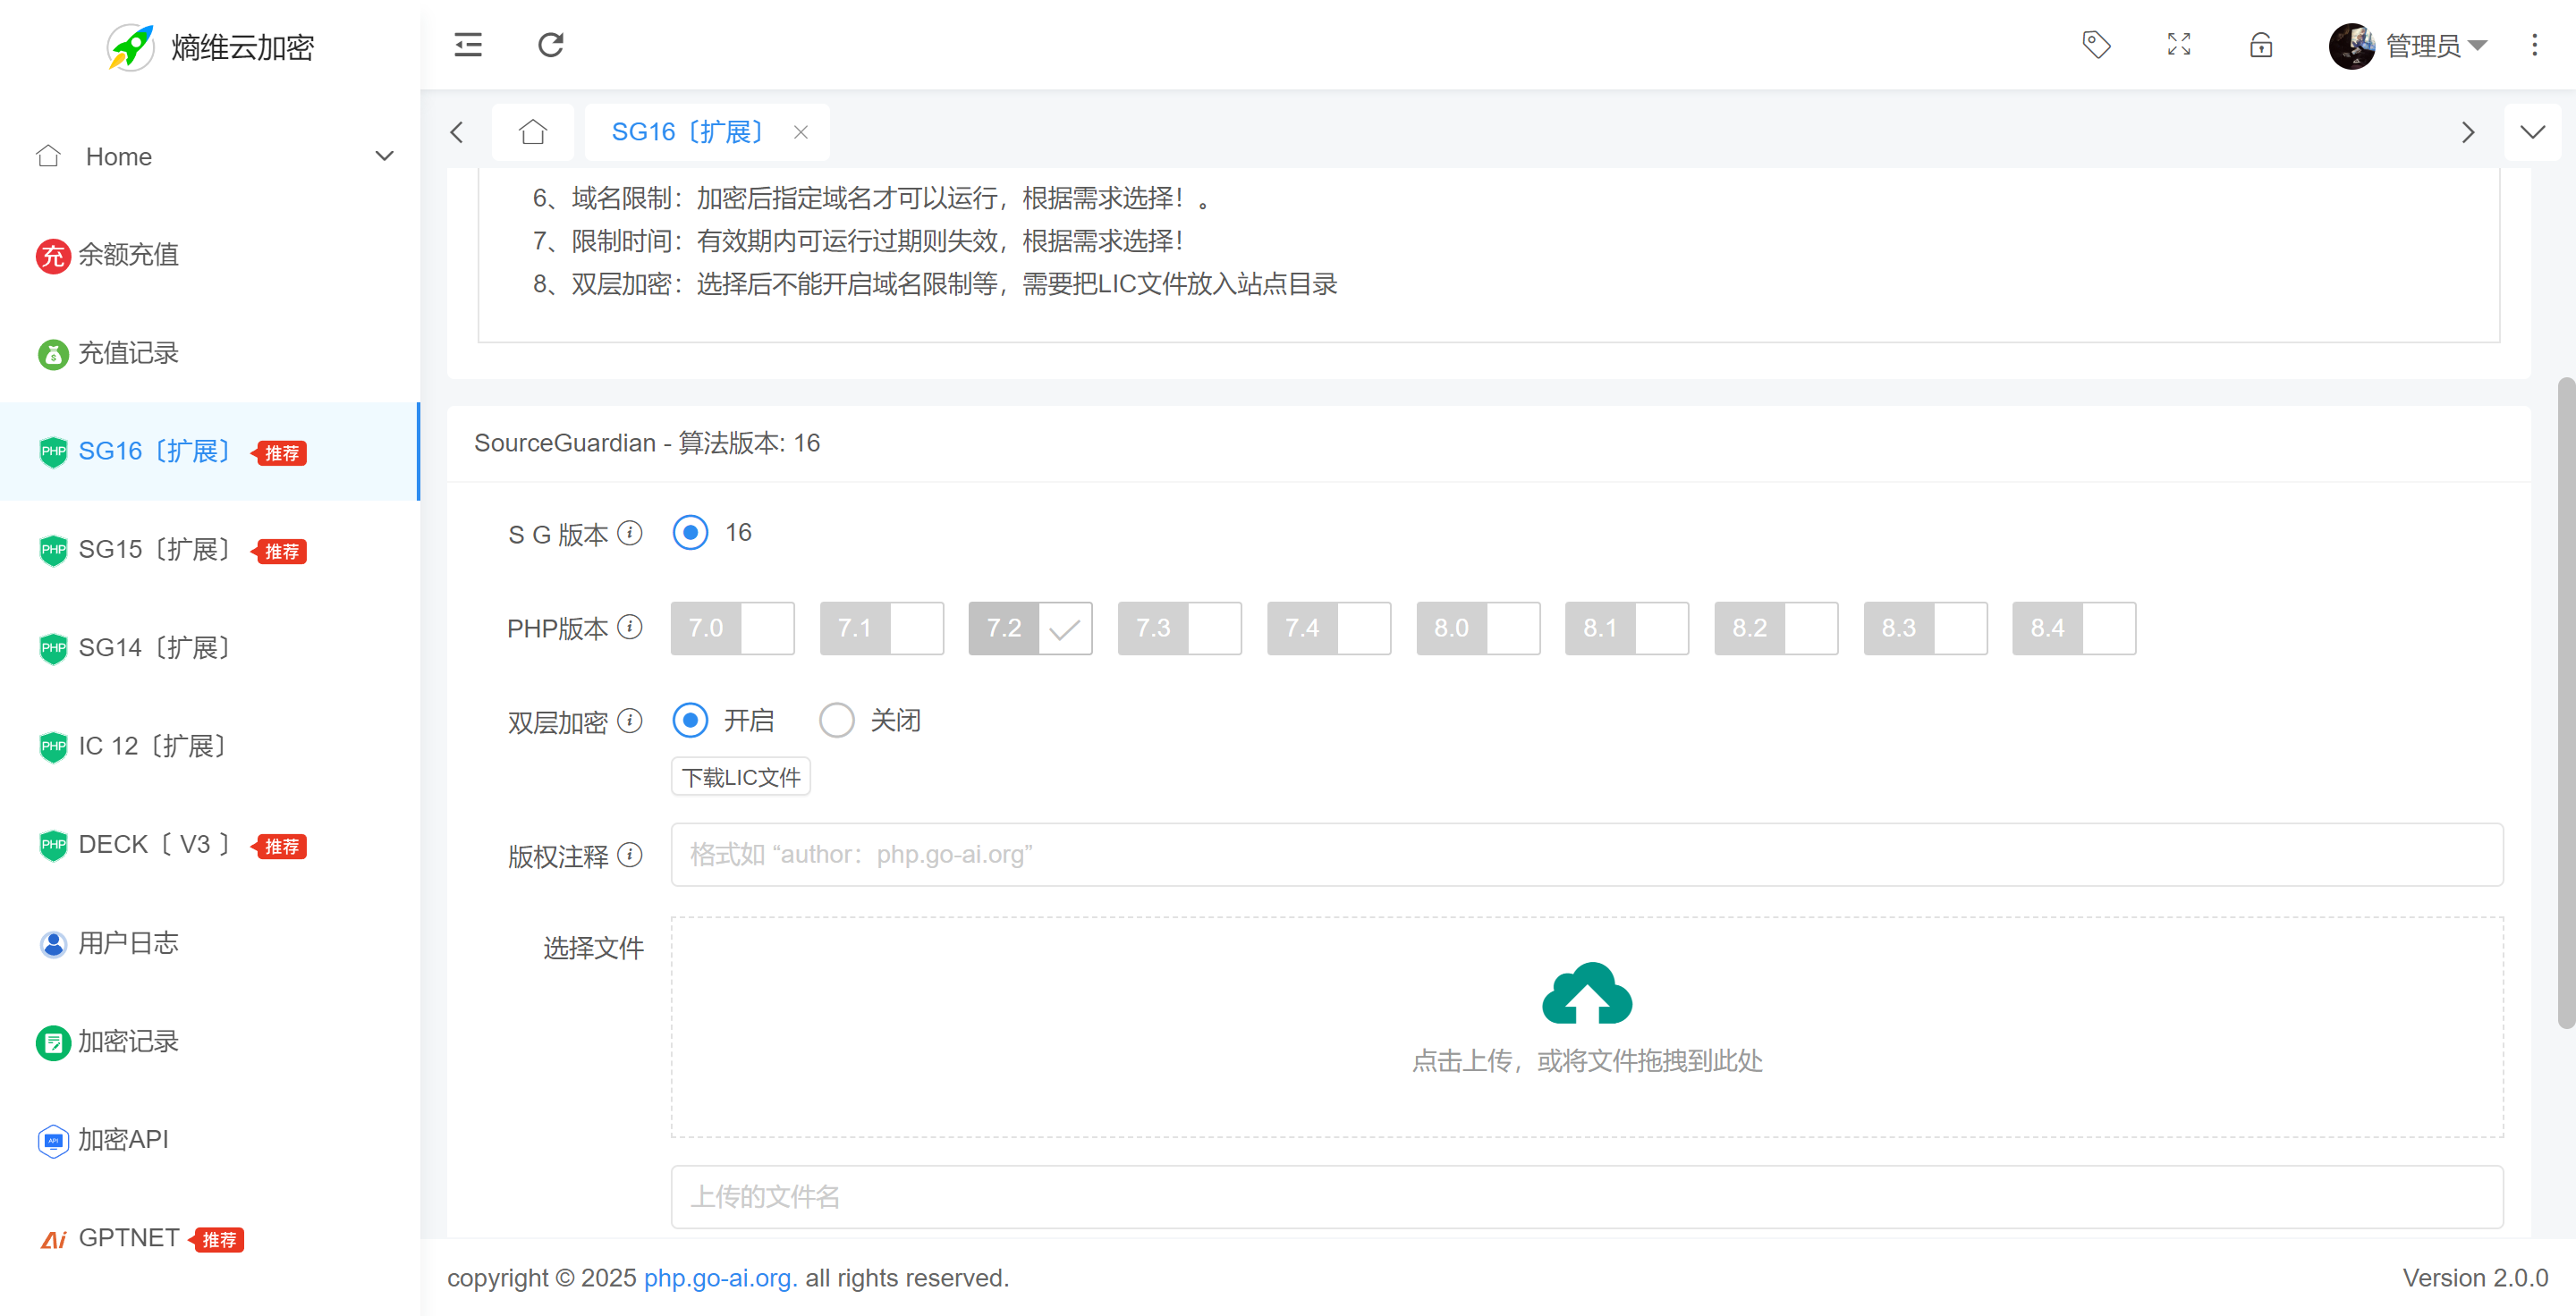Check PHP version 8.1
2576x1316 pixels.
tap(1627, 628)
